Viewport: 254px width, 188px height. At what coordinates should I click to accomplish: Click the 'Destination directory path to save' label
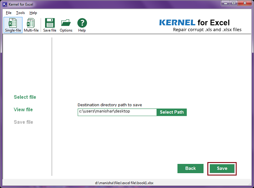coord(110,105)
